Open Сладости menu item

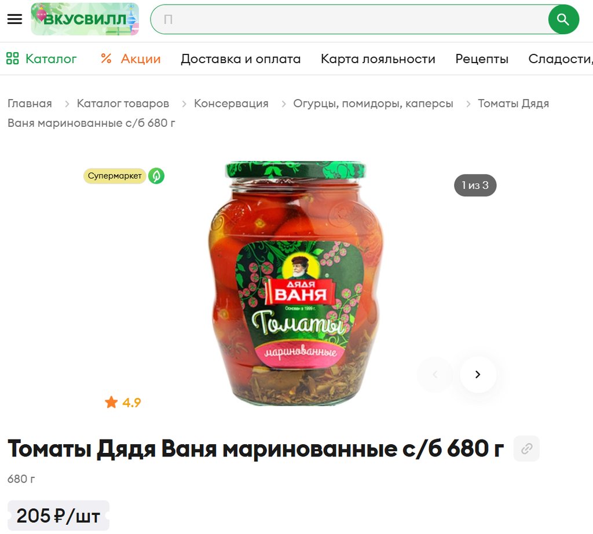tap(561, 58)
